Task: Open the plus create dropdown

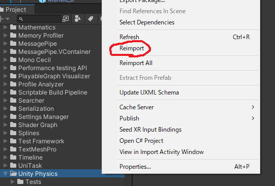Action: (x=5, y=19)
